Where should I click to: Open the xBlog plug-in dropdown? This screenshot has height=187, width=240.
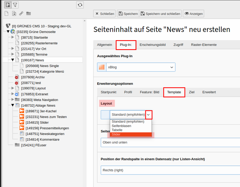point(141,67)
